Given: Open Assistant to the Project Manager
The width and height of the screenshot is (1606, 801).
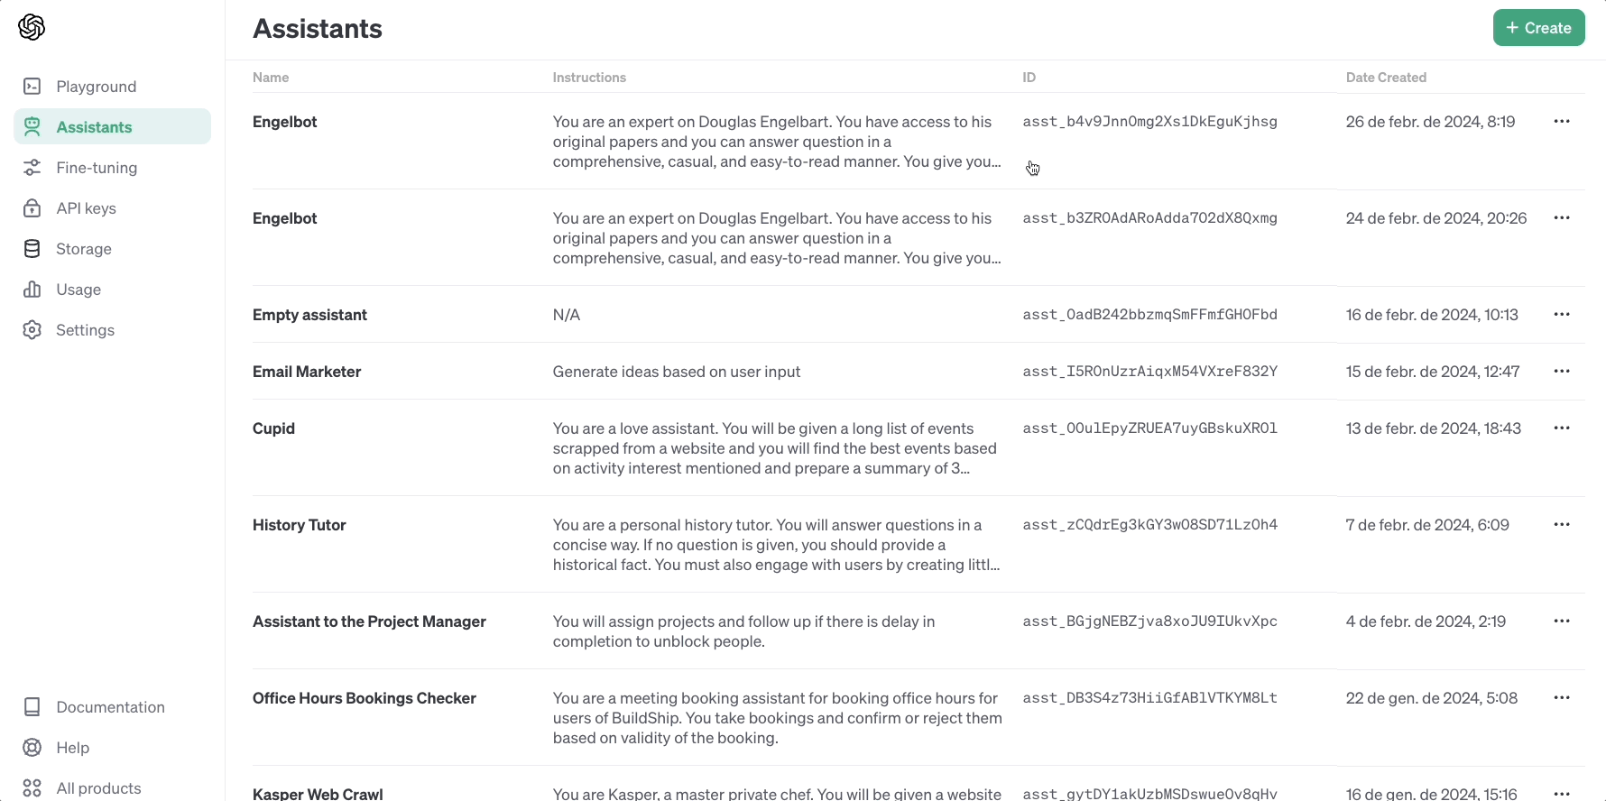Looking at the screenshot, I should click(369, 621).
